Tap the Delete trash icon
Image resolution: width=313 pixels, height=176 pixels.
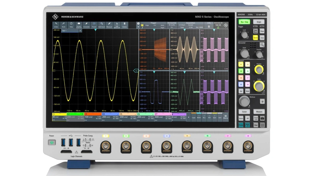(125, 25)
